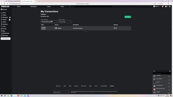The image size is (173, 97).
Task: Click the green Buy Robux button
Action: pyautogui.click(x=128, y=17)
